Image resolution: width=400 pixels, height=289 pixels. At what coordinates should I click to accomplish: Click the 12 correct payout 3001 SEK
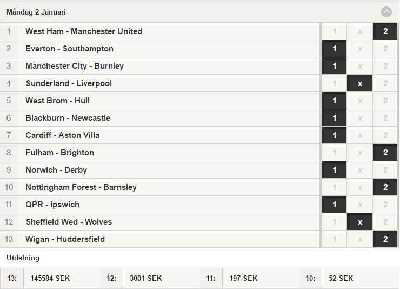145,278
